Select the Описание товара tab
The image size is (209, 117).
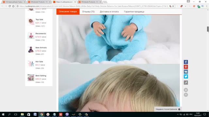point(68,12)
